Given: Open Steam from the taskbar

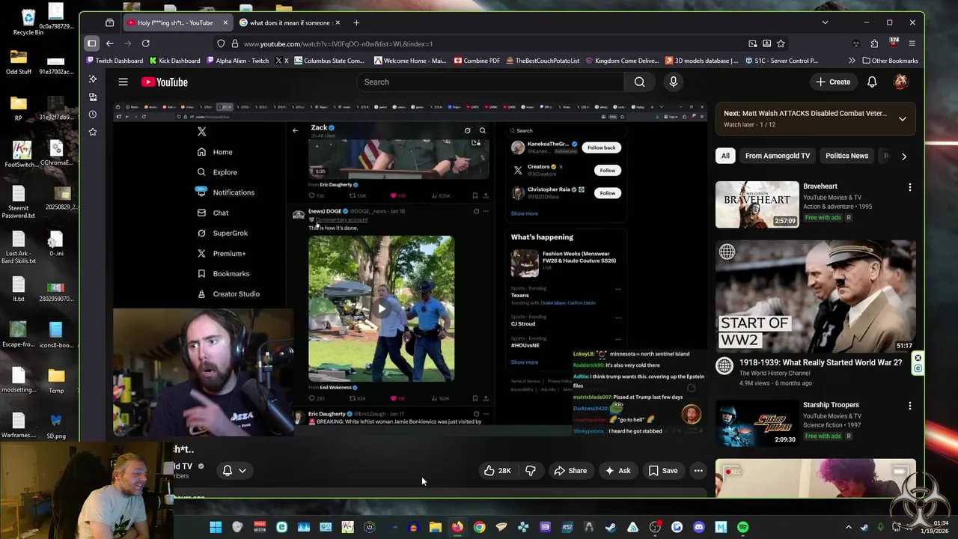Looking at the screenshot, I should [x=611, y=527].
